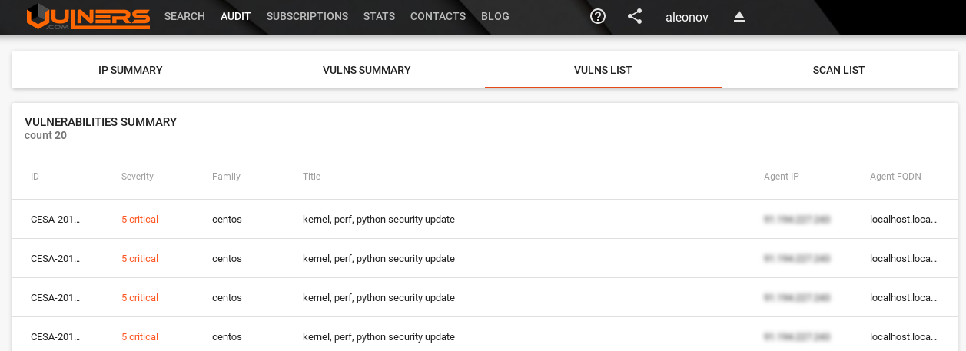Navigate to CONTACTS page

coord(438,16)
